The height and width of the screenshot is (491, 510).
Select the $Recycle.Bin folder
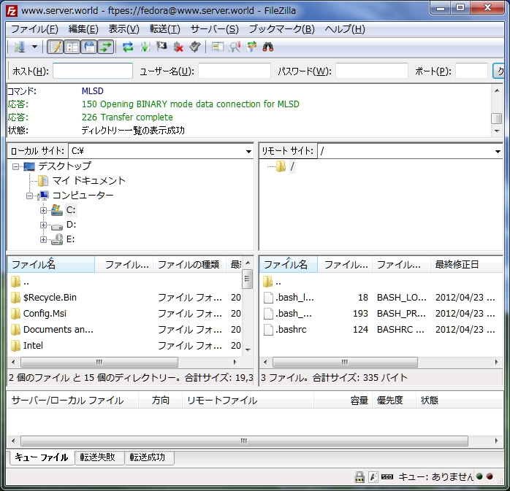(x=50, y=298)
